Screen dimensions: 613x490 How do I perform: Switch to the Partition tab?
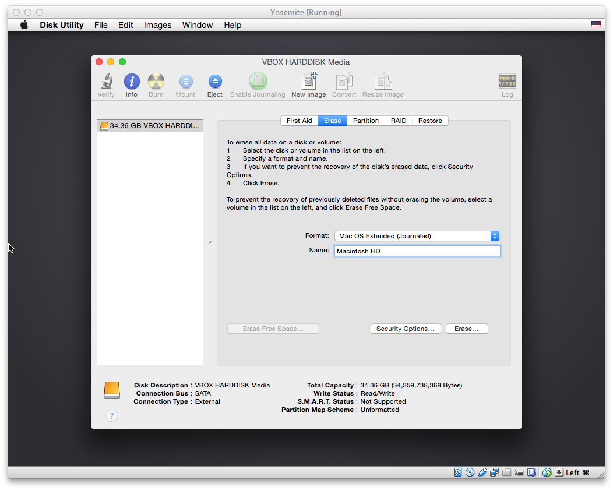coord(366,121)
